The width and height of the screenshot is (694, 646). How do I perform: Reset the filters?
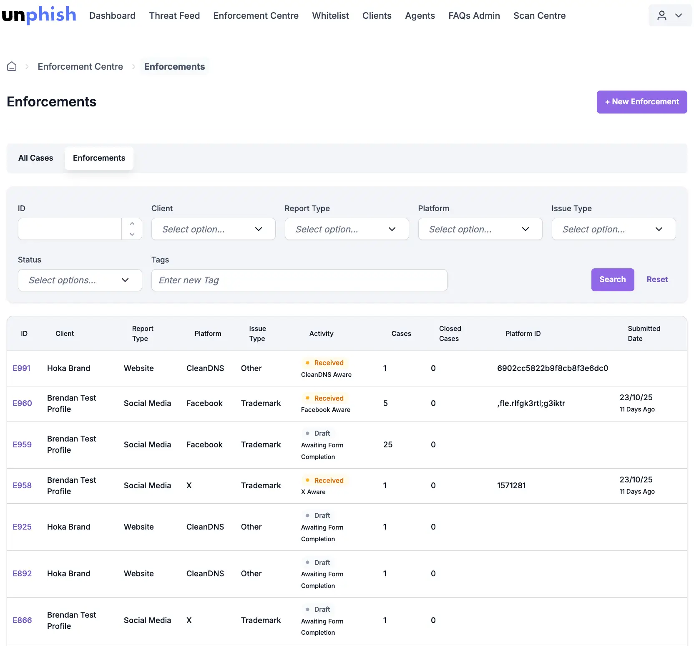(657, 280)
